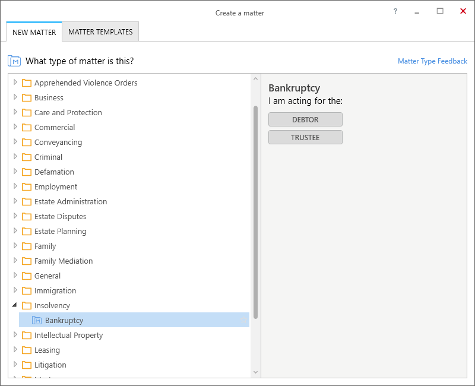
Task: Open the Matter Type Feedback link
Action: pyautogui.click(x=432, y=61)
